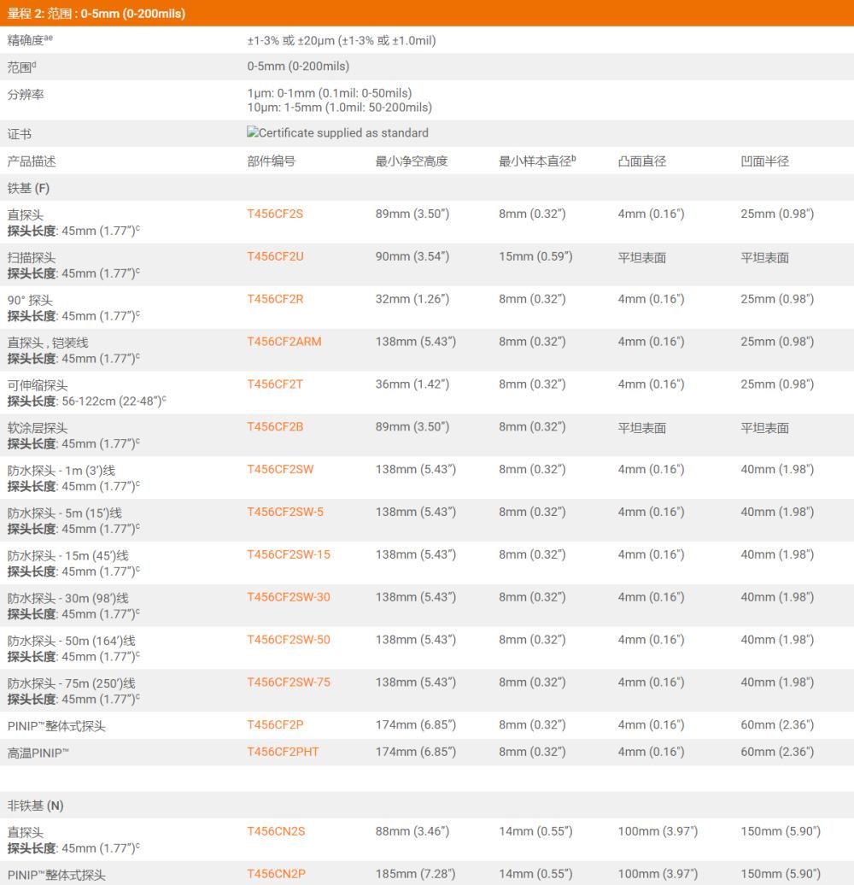The width and height of the screenshot is (854, 885).
Task: Open the T456CF2P PINIP probe link
Action: [275, 725]
